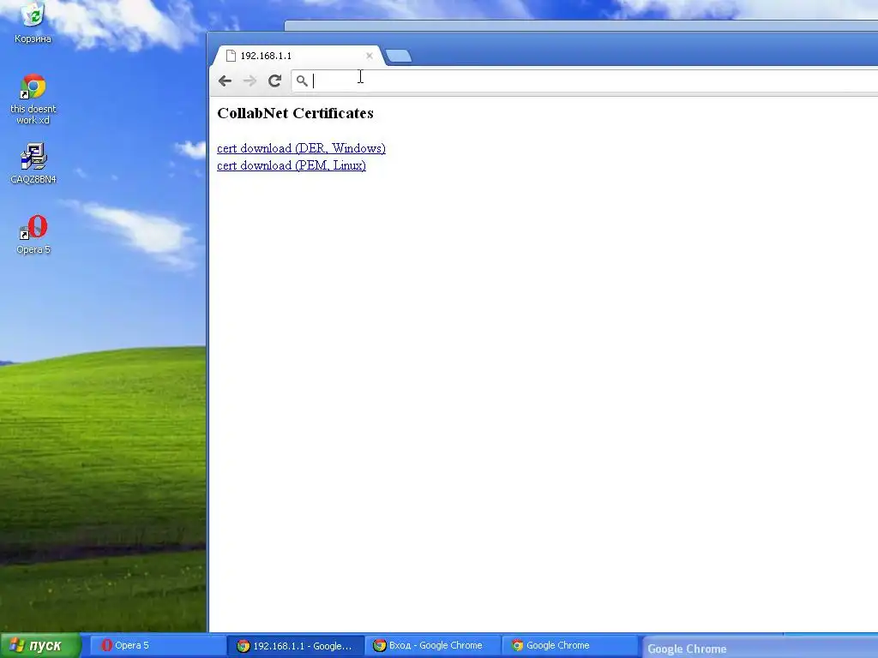The width and height of the screenshot is (878, 658).
Task: Click the page icon on the 192.168.1.1 tab
Action: point(231,56)
